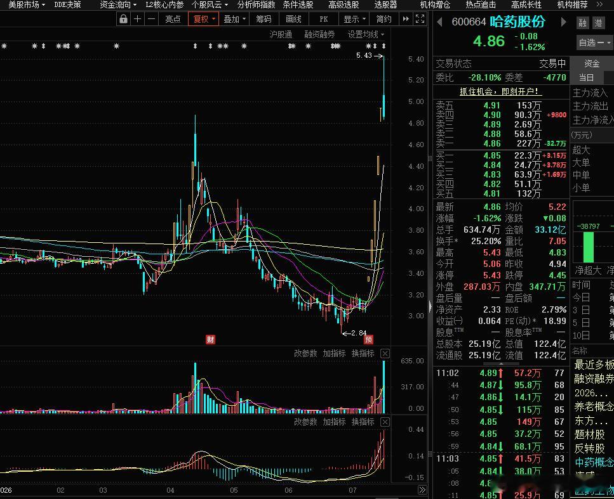
Task: Open the 分析师指数 menu item
Action: (x=256, y=4)
